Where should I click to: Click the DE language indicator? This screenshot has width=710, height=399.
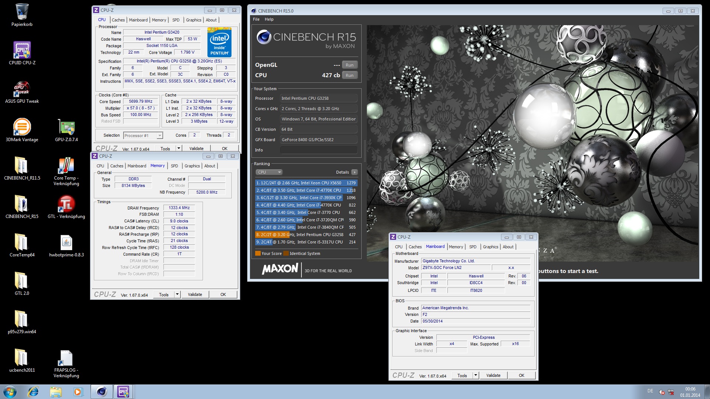tap(650, 391)
